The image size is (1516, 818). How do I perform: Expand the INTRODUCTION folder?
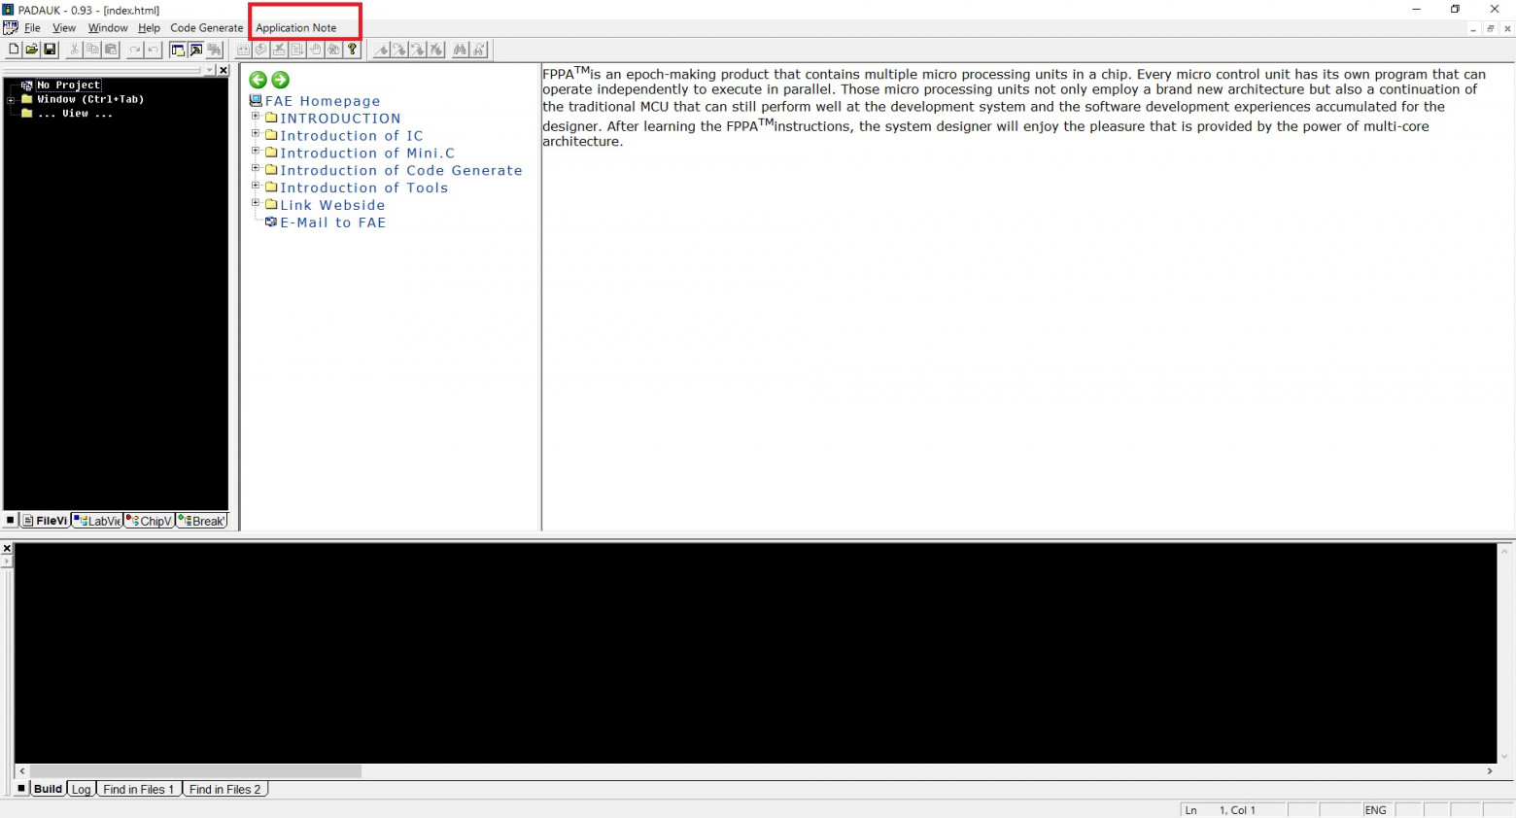(256, 117)
